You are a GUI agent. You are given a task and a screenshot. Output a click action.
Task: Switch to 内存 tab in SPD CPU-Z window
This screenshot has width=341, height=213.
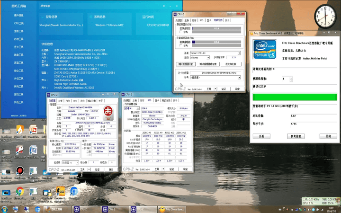[x=142, y=100]
